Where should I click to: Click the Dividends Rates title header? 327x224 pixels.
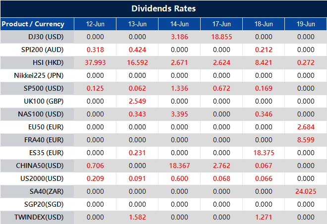pos(163,8)
